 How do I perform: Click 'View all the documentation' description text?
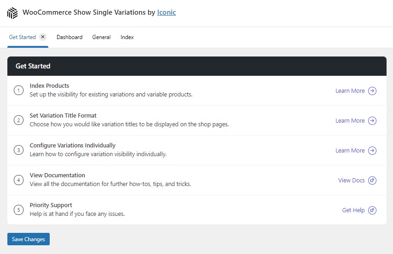coord(110,184)
